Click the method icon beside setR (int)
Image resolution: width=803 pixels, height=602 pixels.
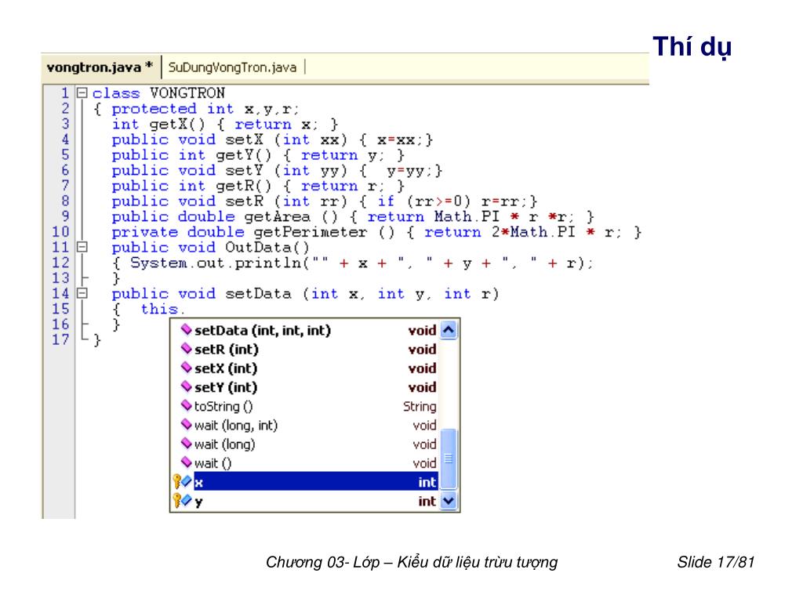pos(187,349)
